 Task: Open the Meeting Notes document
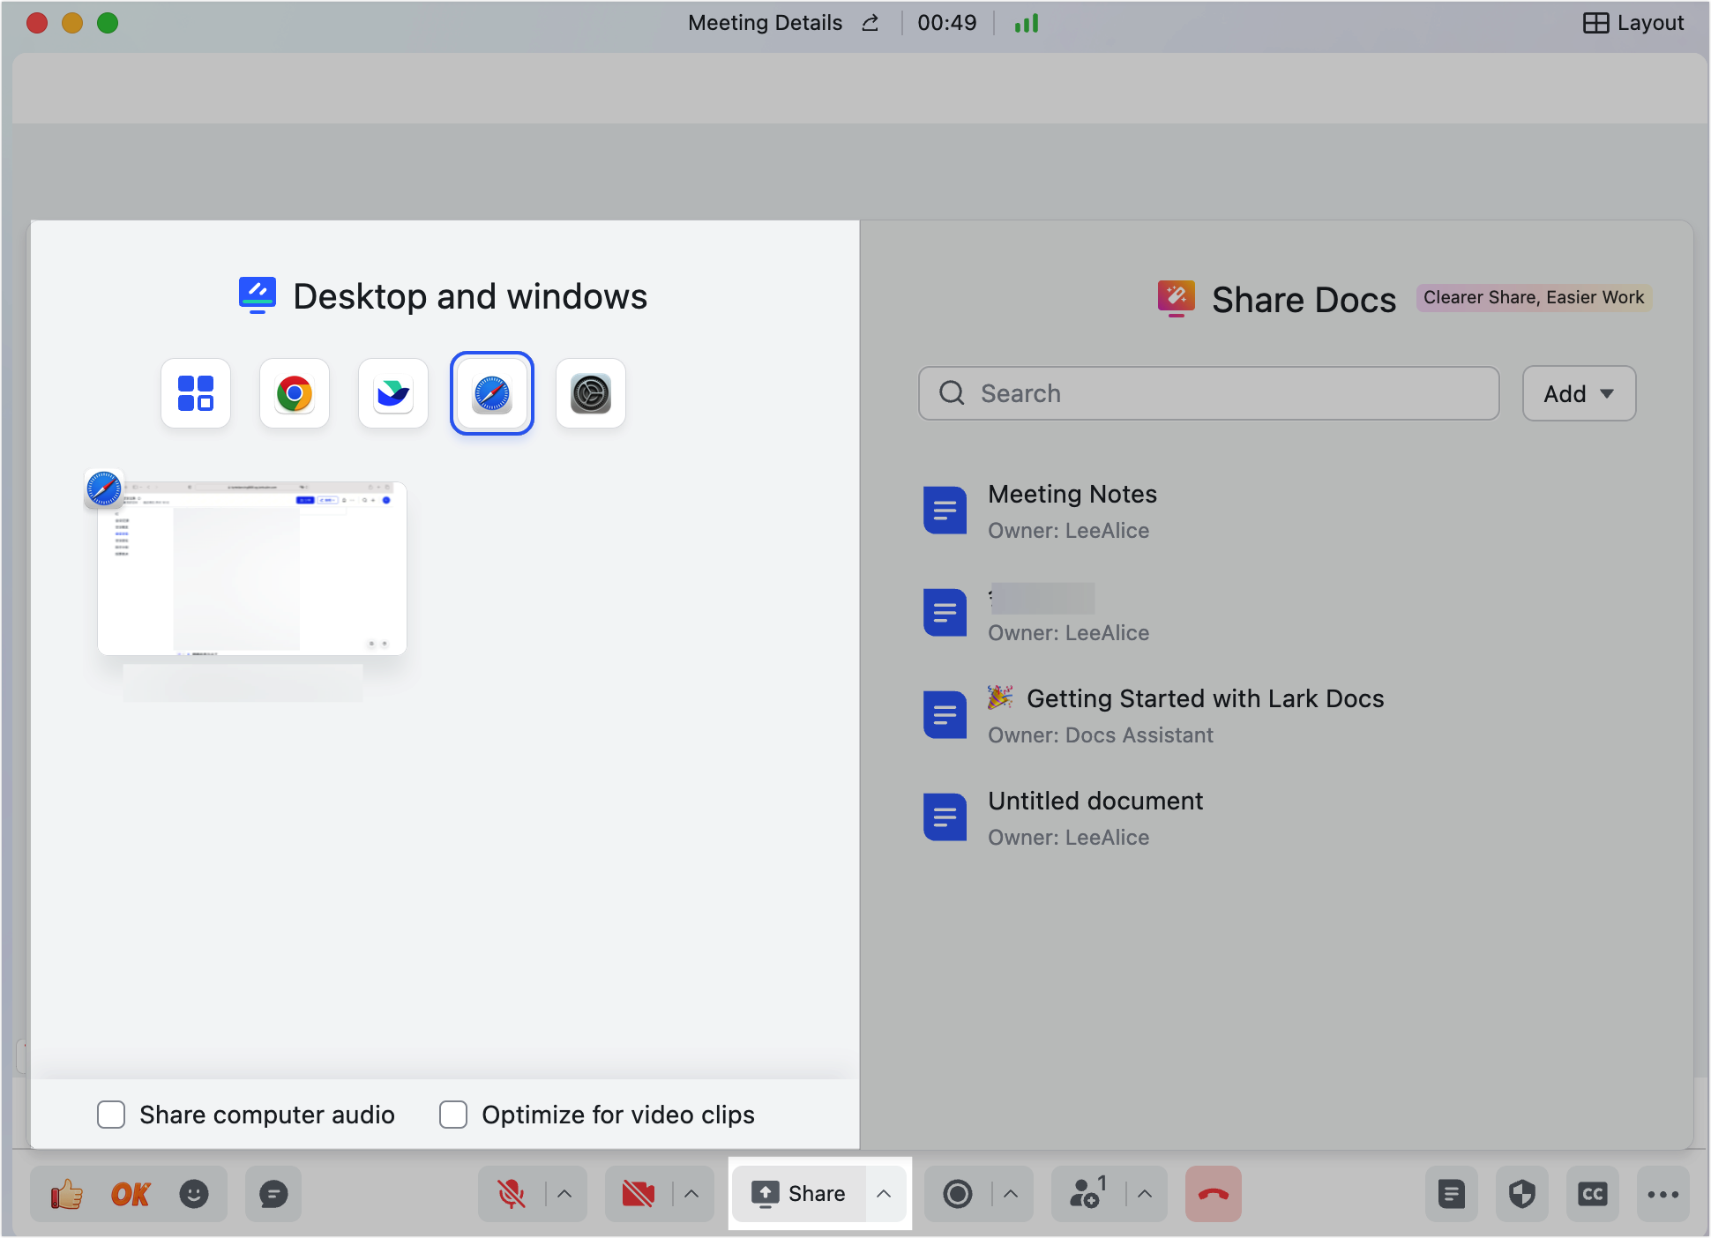click(x=1072, y=494)
